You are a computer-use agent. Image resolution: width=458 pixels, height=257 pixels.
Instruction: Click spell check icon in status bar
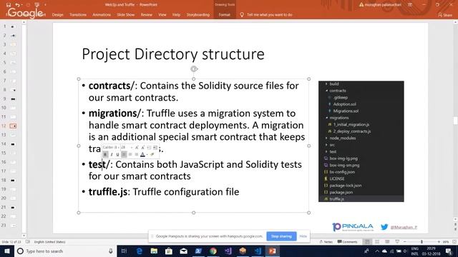tap(28, 242)
